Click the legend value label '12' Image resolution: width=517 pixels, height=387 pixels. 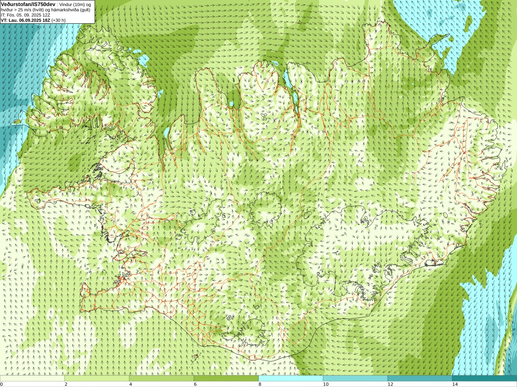390,384
